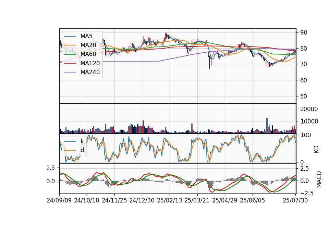The width and height of the screenshot is (329, 236).
Task: Click the volume axis value 10000
Action: [x=309, y=121]
